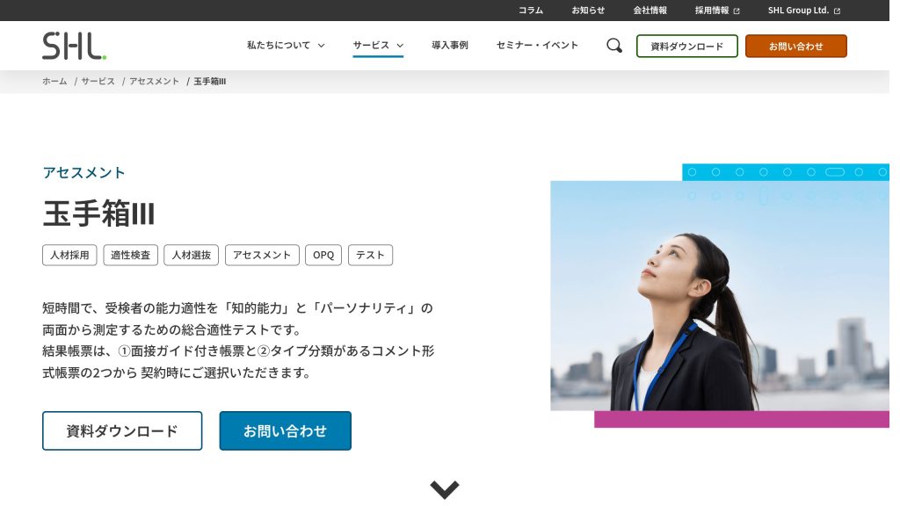900x506 pixels.
Task: Click the blue アセスメント category label
Action: 83,173
